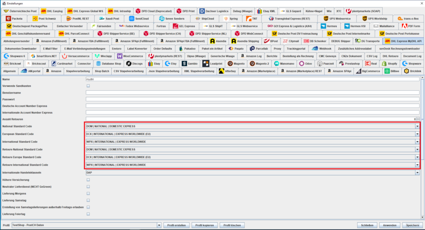Select the SendCloud icon
This screenshot has height=230, width=425.
pos(132,19)
